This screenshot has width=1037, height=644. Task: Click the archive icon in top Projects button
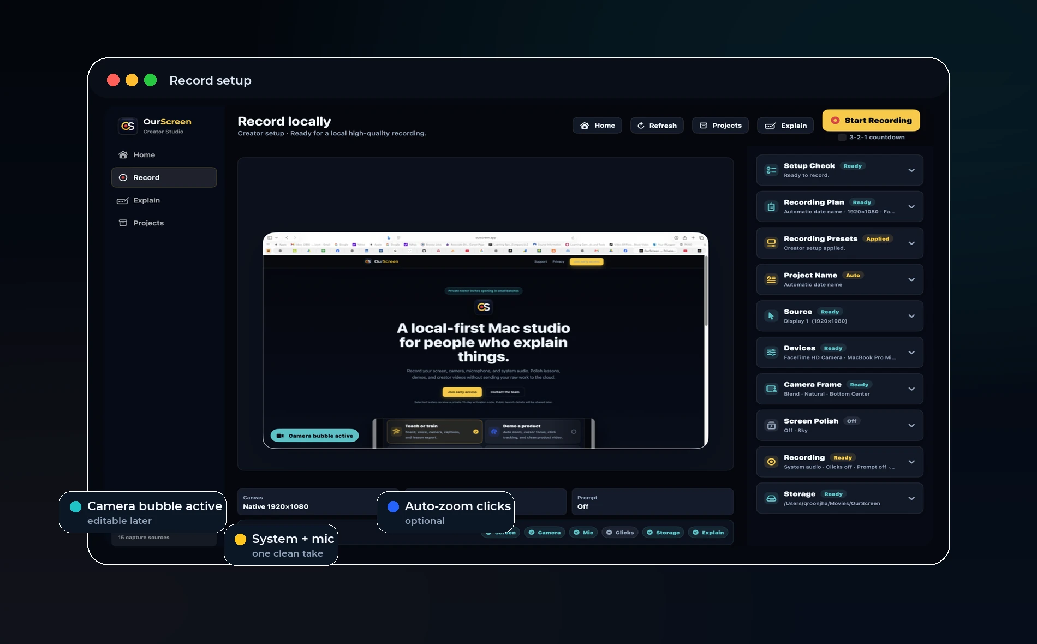[x=704, y=126]
